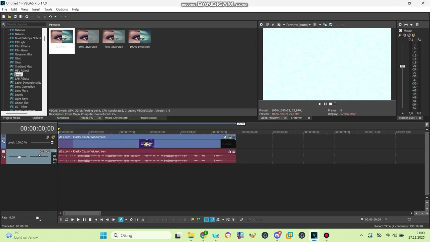
Task: Open the video track hamburger menu
Action: [x=4, y=137]
